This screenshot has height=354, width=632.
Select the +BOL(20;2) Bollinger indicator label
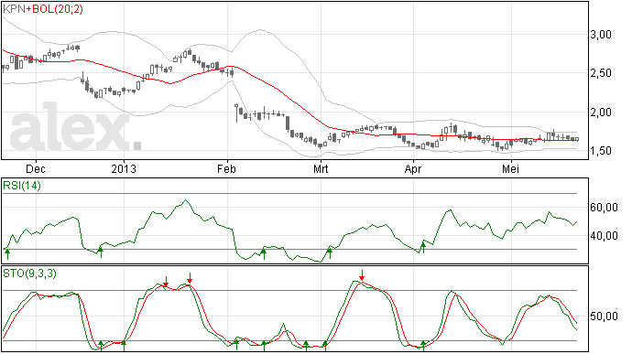pos(54,9)
